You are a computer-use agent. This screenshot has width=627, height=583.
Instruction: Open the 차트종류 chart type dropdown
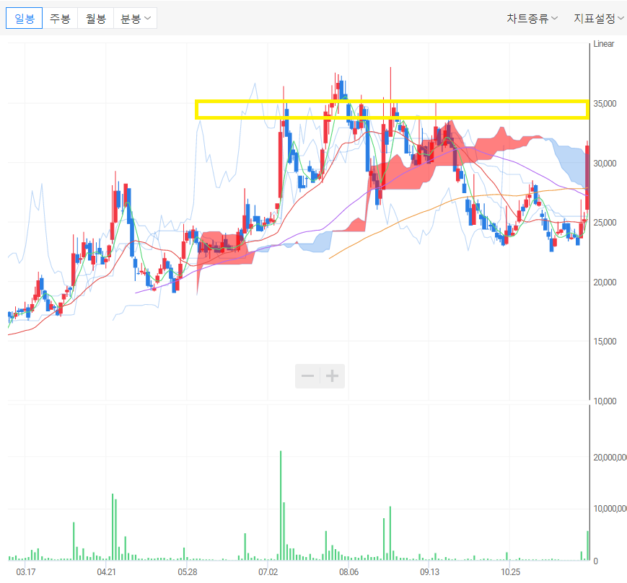(532, 18)
